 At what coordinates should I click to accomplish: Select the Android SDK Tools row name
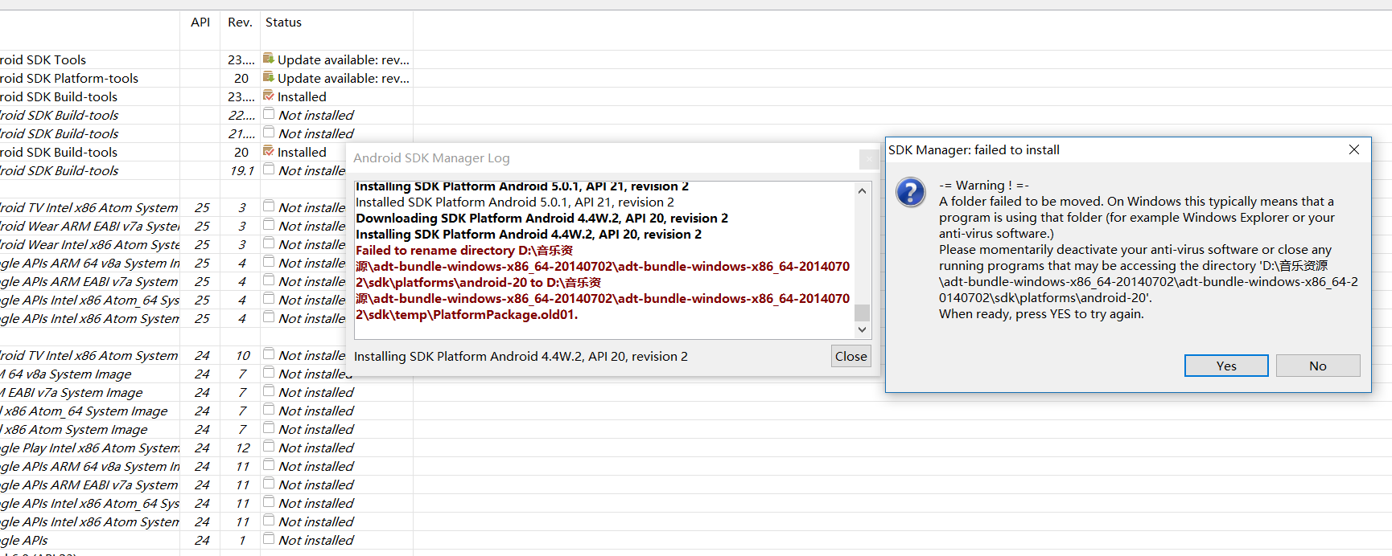(x=43, y=59)
